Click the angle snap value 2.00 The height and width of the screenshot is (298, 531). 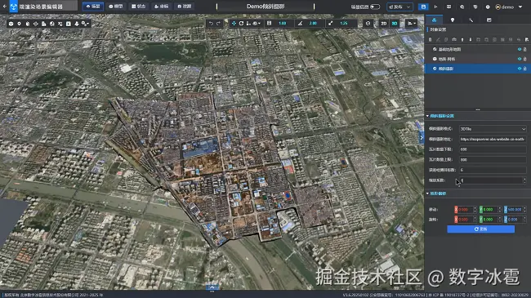pos(313,24)
